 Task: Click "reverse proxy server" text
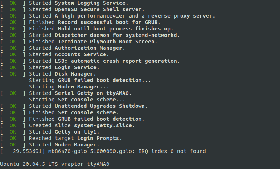coord(180,16)
